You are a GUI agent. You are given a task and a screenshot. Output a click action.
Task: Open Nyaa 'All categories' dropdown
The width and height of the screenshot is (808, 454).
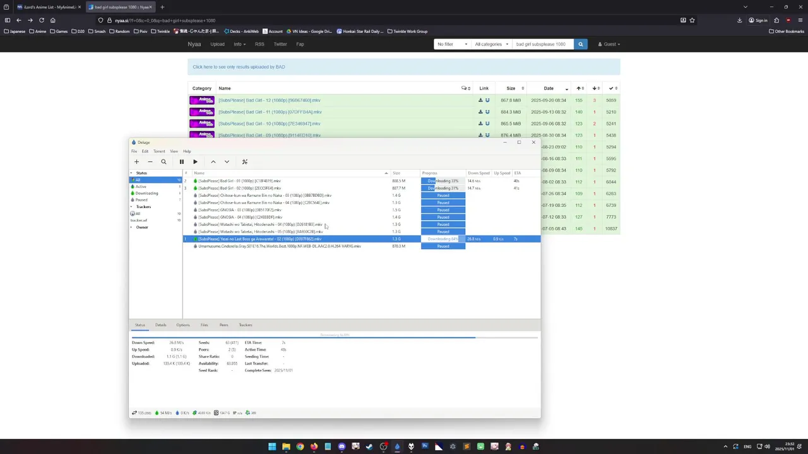point(492,44)
